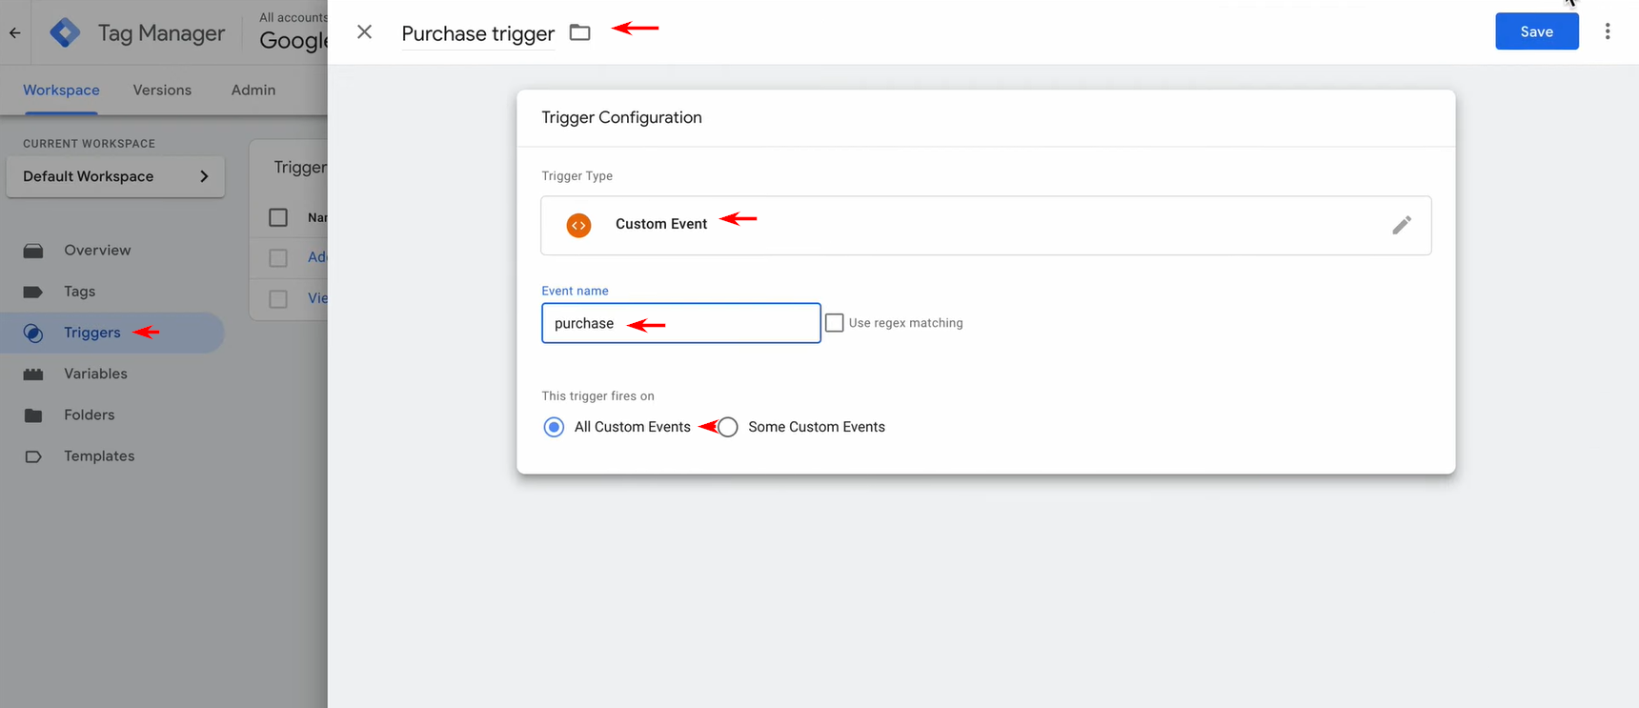Close the Purchase trigger panel
Screen dimensions: 1639x708
coord(364,32)
